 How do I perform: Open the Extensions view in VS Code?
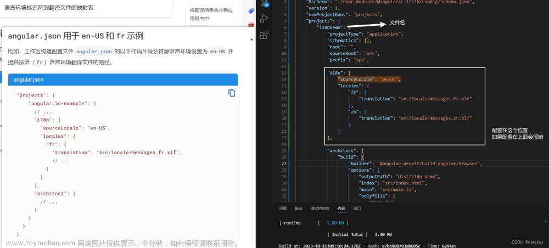[x=264, y=35]
